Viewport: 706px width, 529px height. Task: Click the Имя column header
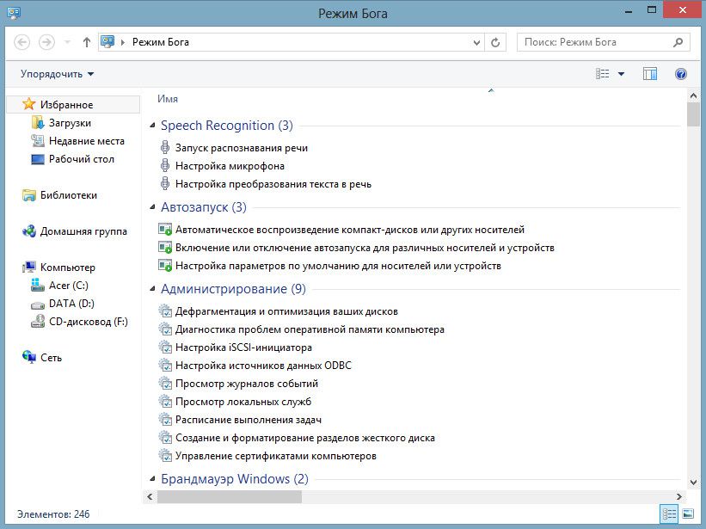coord(168,99)
